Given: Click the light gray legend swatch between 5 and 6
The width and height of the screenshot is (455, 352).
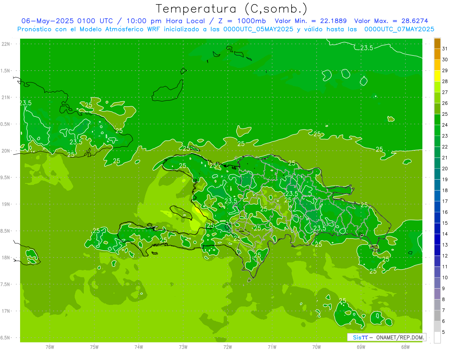Looking at the screenshot, I should pos(437,327).
